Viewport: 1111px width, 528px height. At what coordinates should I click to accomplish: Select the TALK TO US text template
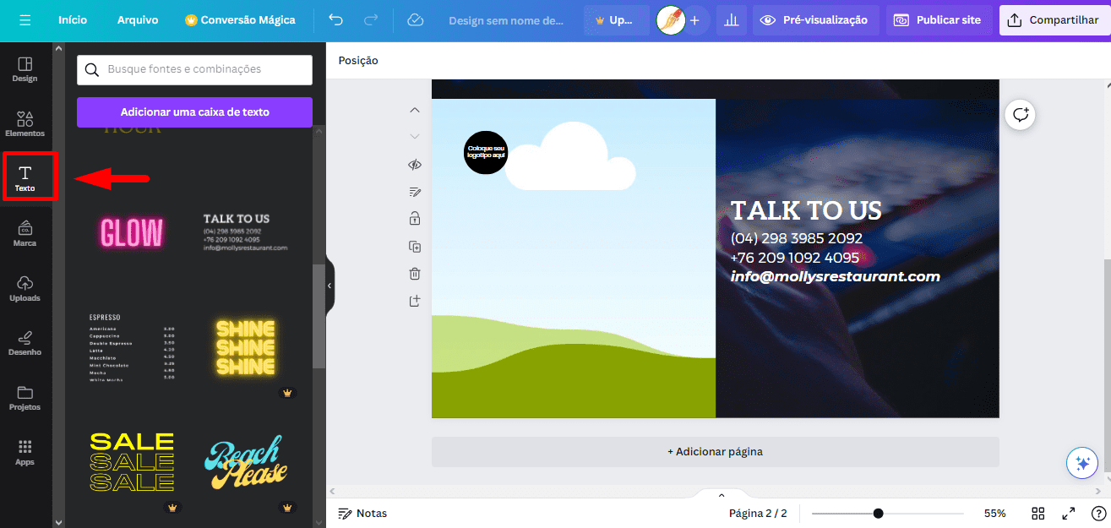coord(245,232)
